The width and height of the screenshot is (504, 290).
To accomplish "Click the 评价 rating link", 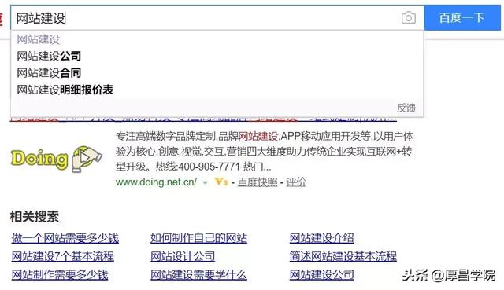I will [296, 182].
